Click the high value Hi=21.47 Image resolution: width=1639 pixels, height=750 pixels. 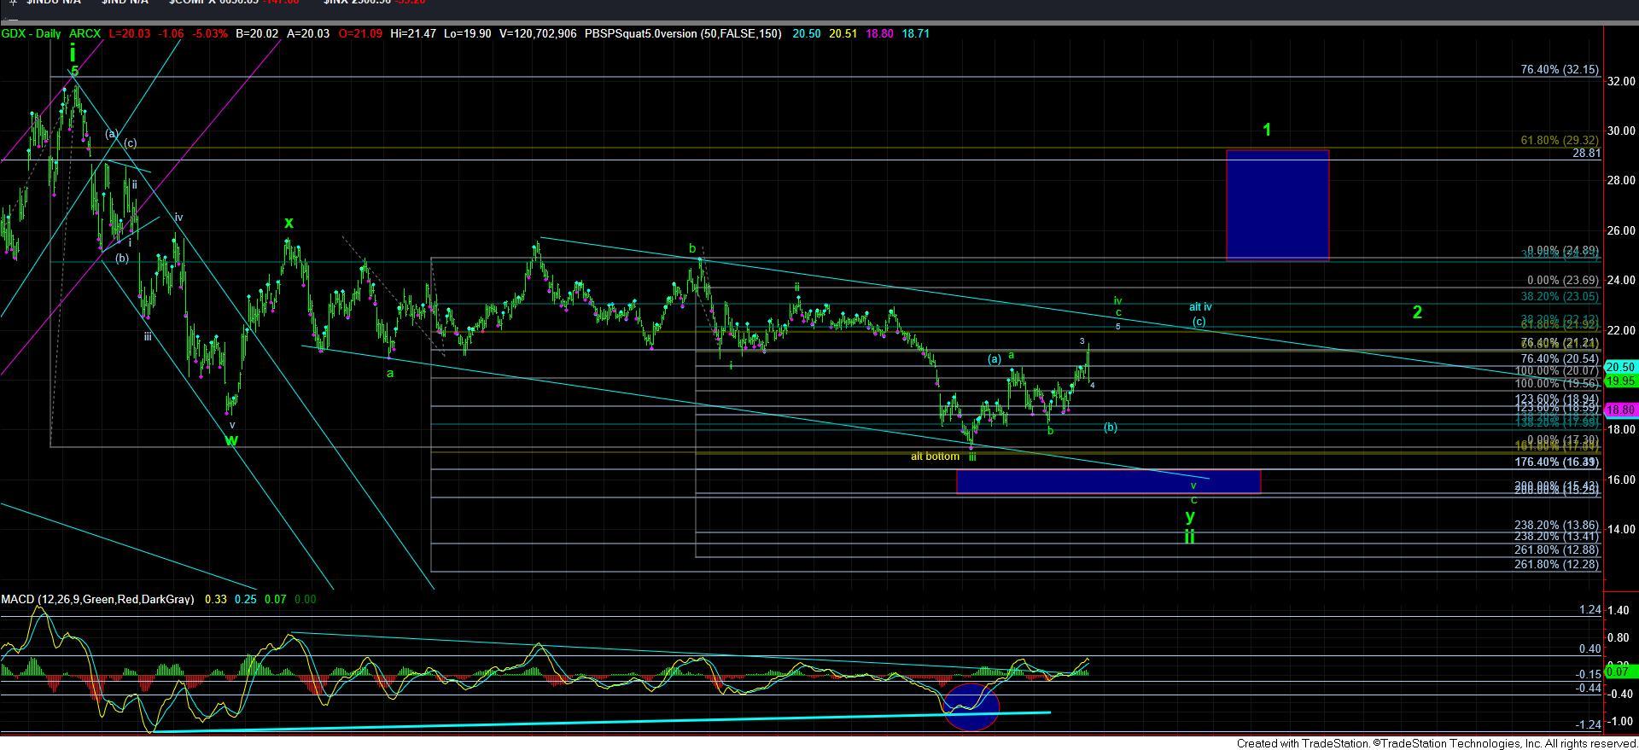click(412, 34)
